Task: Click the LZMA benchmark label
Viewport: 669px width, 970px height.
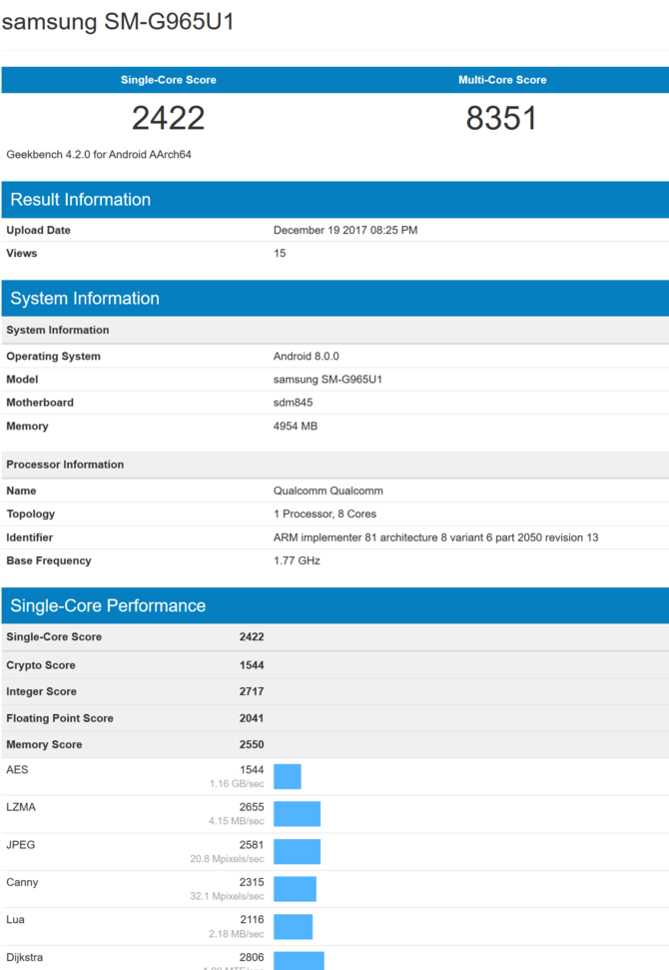Action: coord(21,807)
